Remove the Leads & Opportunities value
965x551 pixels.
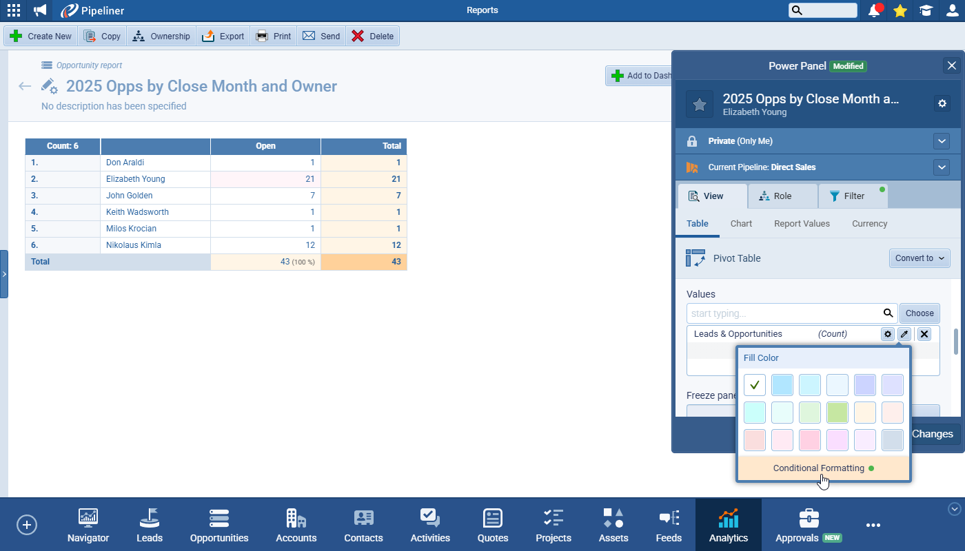pyautogui.click(x=924, y=334)
